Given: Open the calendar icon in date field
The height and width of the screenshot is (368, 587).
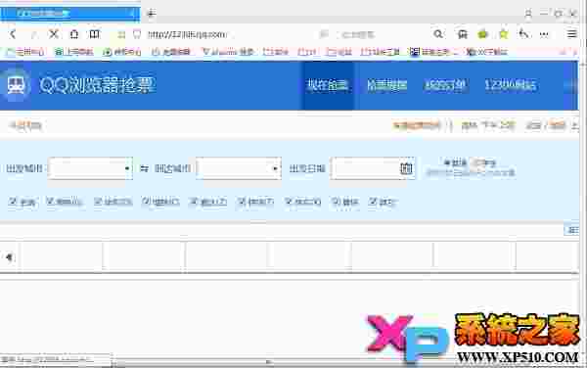Looking at the screenshot, I should 406,168.
